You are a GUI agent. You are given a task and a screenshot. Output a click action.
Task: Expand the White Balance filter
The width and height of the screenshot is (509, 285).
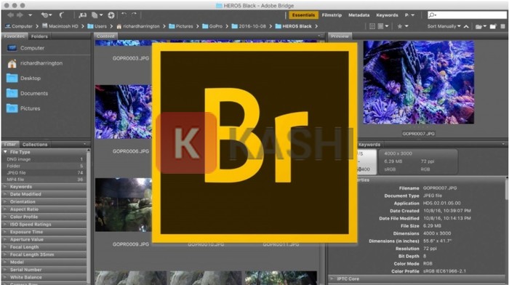(x=44, y=277)
